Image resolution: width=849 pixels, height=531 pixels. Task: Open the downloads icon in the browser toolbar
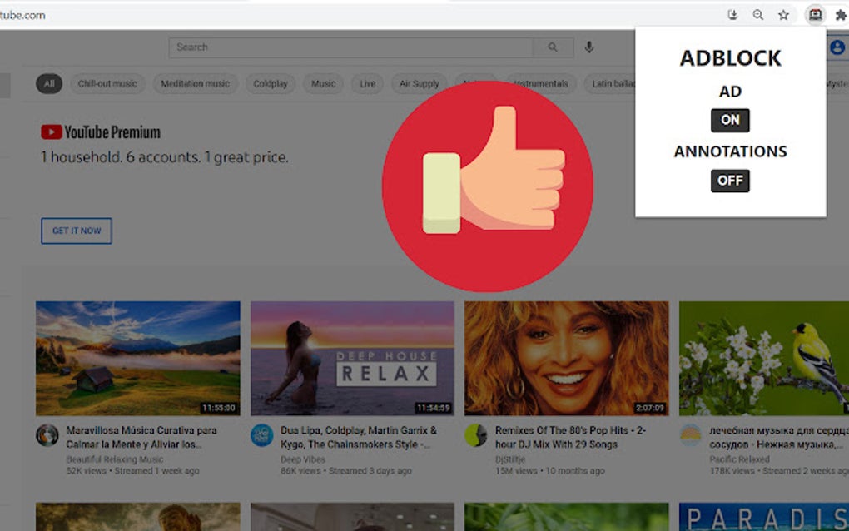coord(735,14)
